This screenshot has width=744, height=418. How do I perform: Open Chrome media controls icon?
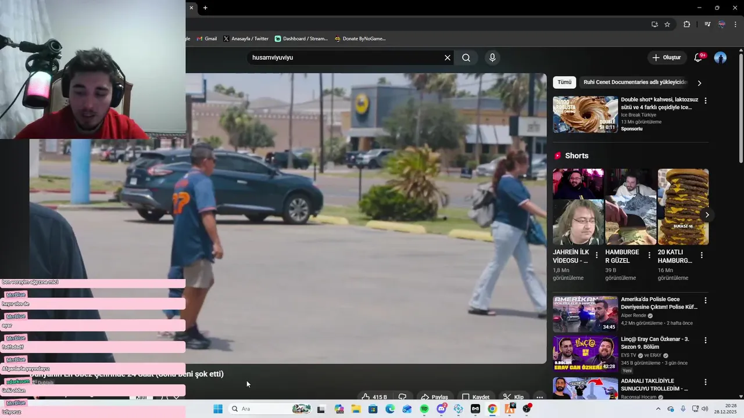(x=707, y=24)
